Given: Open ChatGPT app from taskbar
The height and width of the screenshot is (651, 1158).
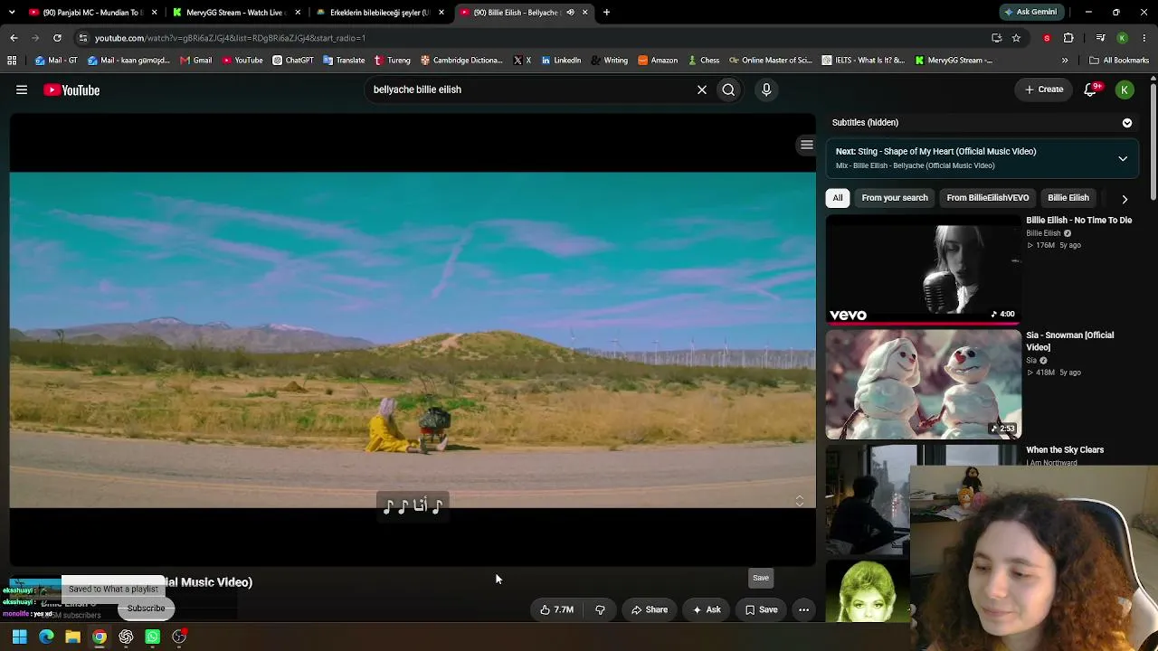Looking at the screenshot, I should click(x=126, y=637).
